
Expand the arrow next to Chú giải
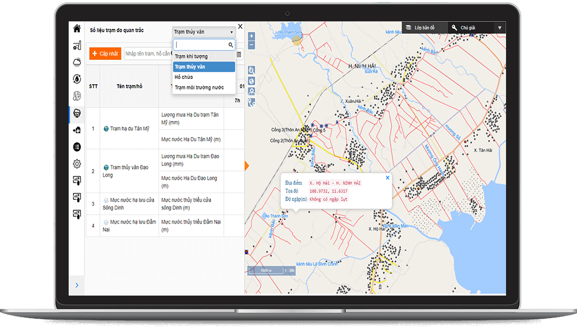click(x=500, y=28)
